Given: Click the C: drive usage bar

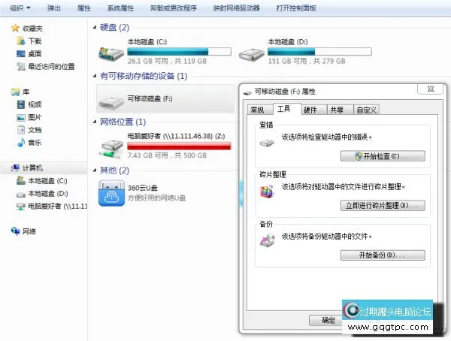Looking at the screenshot, I should (179, 52).
